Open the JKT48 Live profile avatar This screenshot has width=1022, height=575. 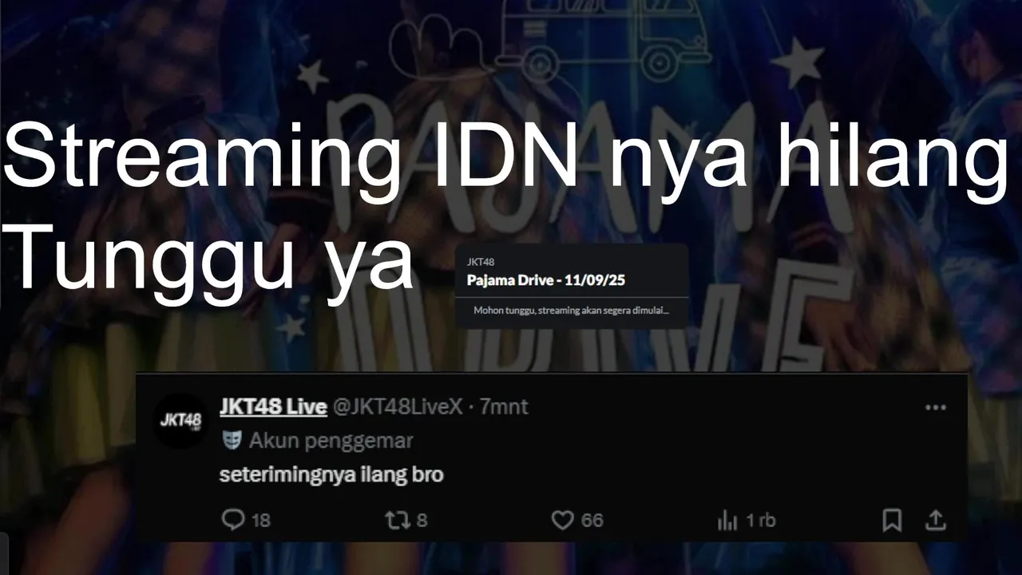(180, 420)
